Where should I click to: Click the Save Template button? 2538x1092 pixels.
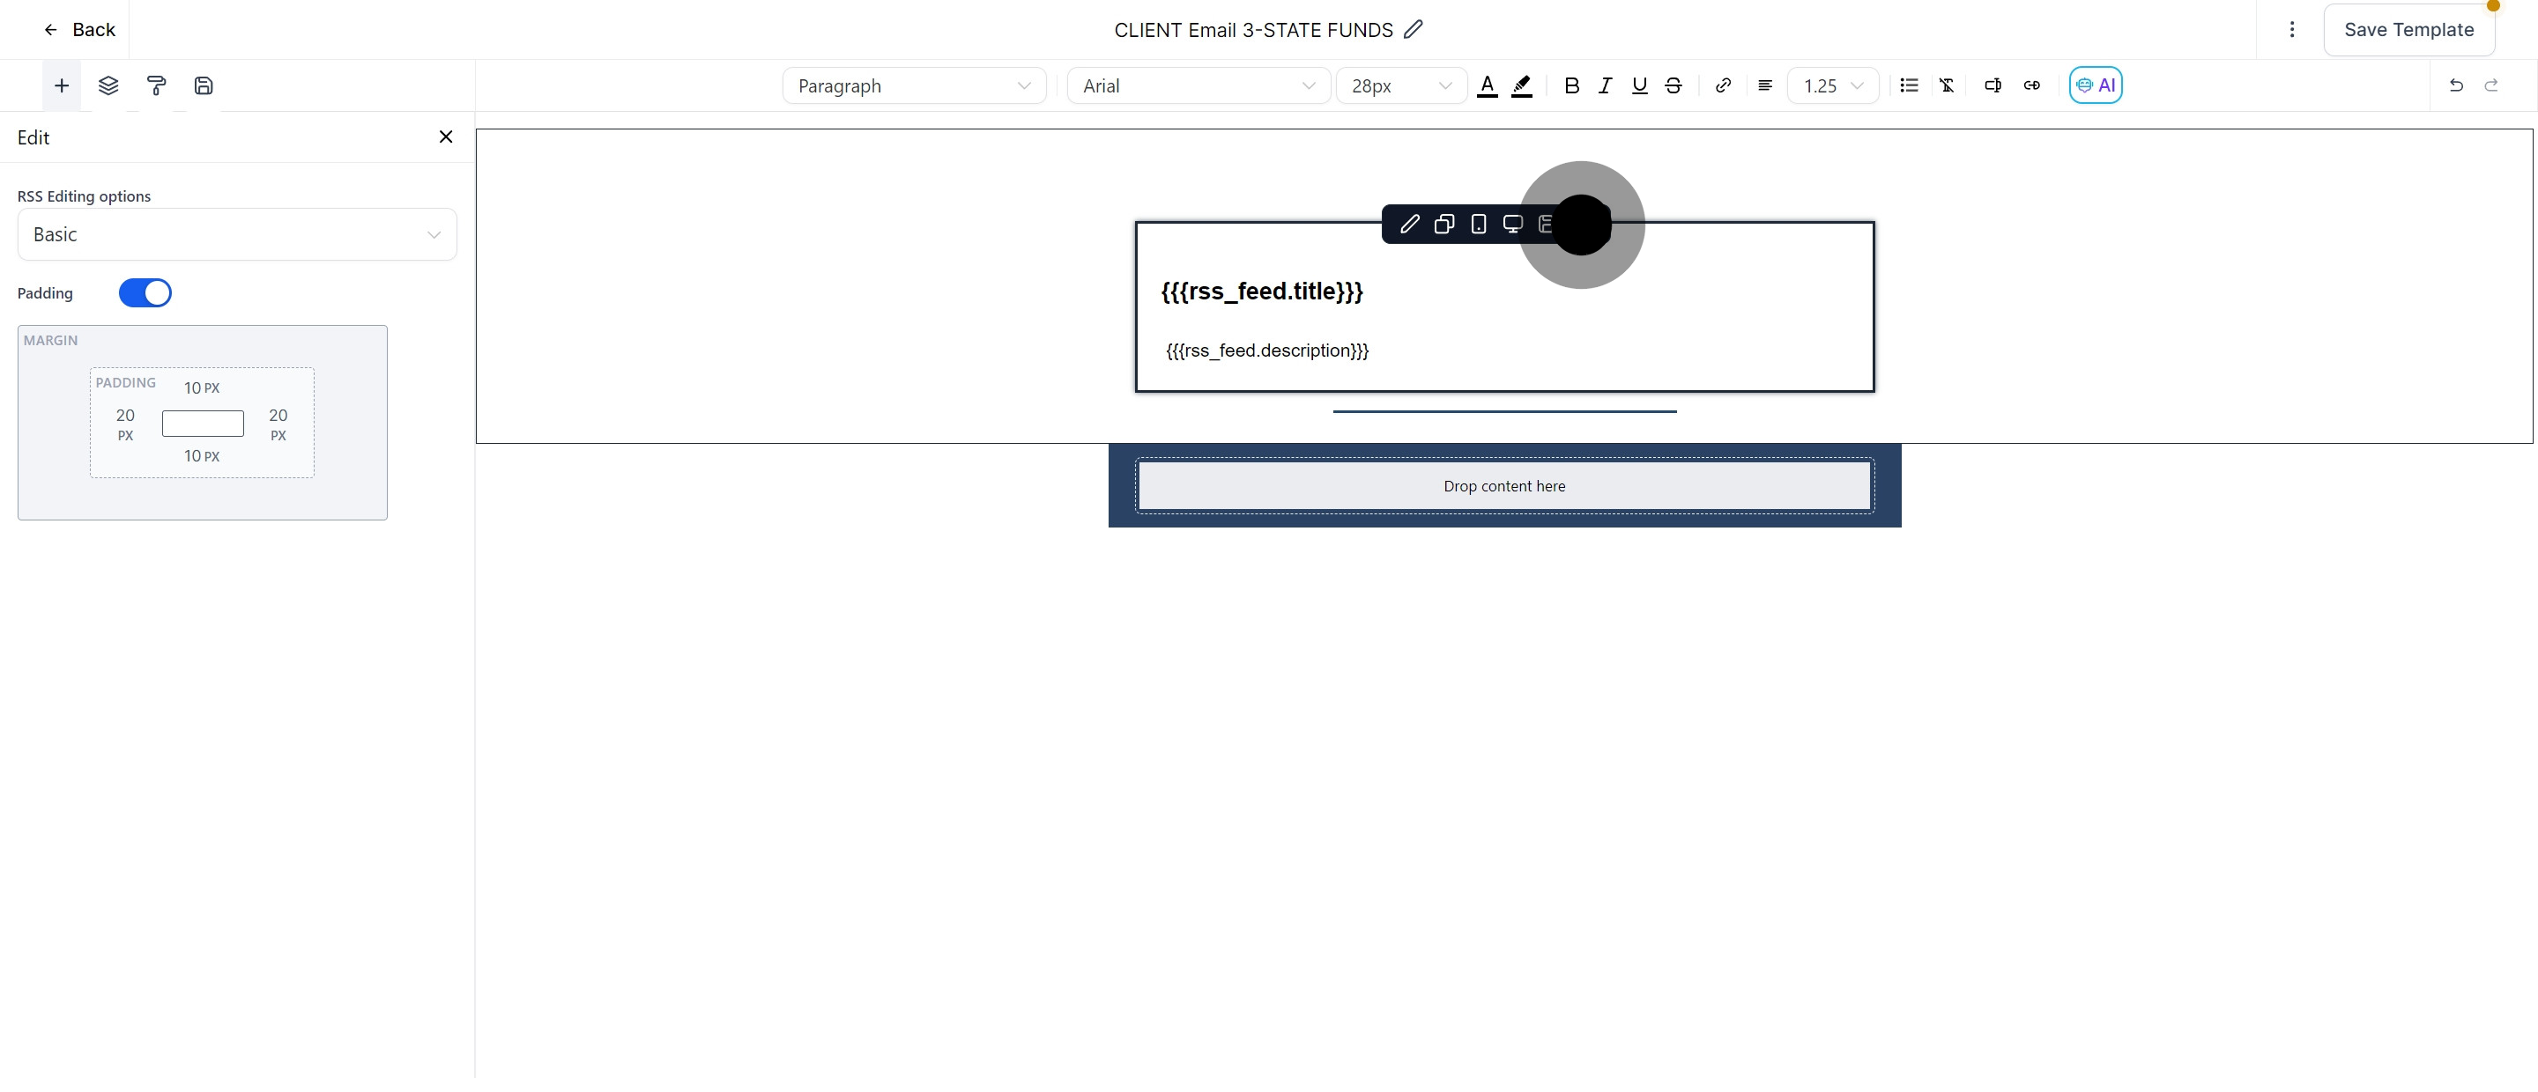click(x=2408, y=30)
